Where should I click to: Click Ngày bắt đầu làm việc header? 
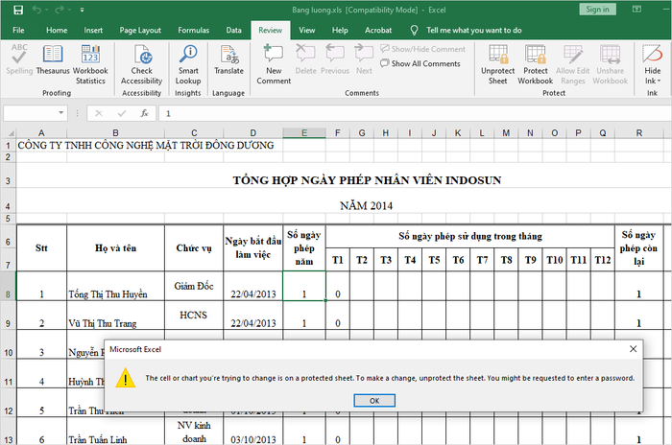pos(252,248)
